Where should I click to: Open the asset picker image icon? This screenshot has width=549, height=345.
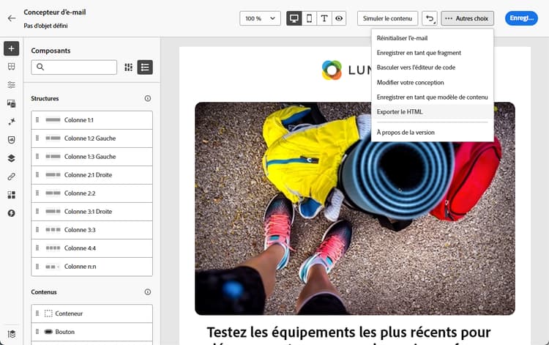(x=11, y=103)
